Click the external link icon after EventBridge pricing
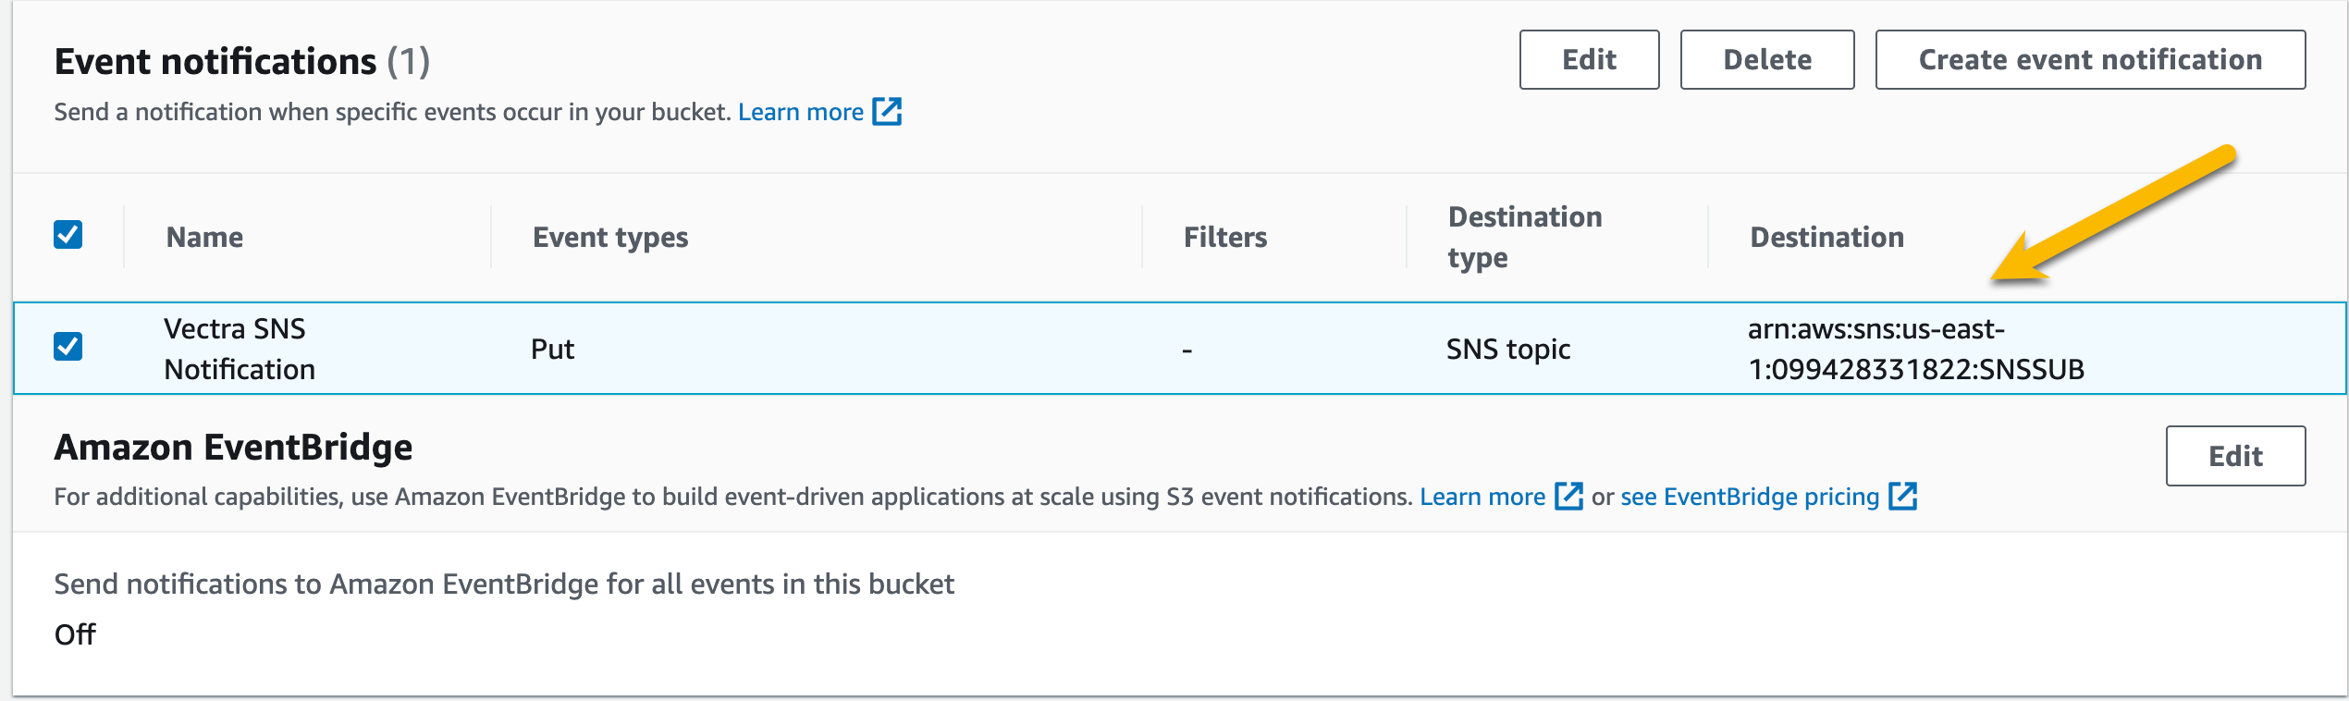This screenshot has width=2349, height=701. click(x=1902, y=497)
